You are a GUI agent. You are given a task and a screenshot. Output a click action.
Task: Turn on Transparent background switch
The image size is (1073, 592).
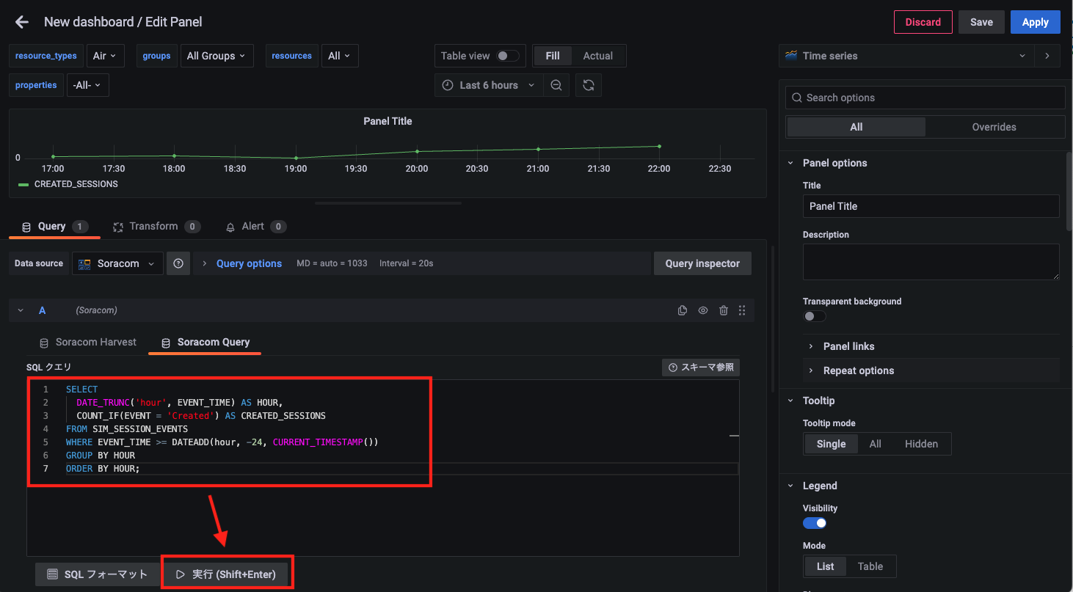tap(814, 316)
